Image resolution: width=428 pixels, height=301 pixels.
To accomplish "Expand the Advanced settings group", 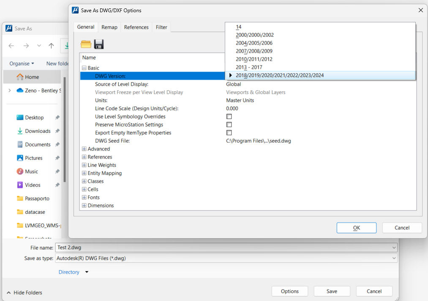I will [x=84, y=149].
